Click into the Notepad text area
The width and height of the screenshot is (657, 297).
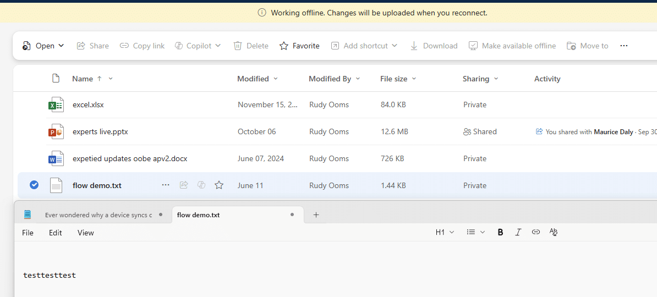tap(335, 269)
